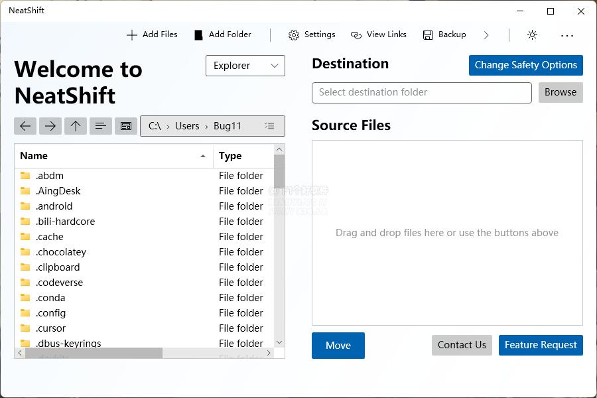Click the destination folder input field
The image size is (597, 398).
(421, 93)
